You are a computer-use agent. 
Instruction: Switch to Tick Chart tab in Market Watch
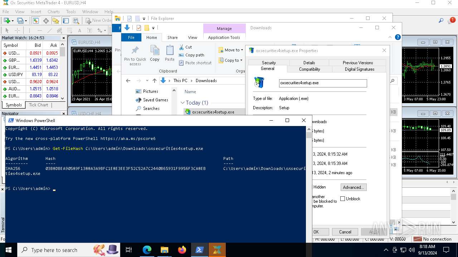(38, 105)
